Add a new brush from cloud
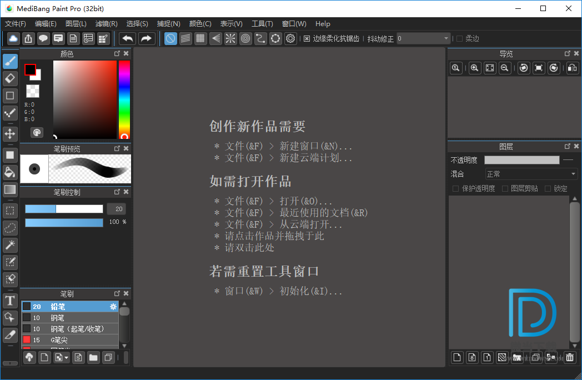 tap(29, 357)
